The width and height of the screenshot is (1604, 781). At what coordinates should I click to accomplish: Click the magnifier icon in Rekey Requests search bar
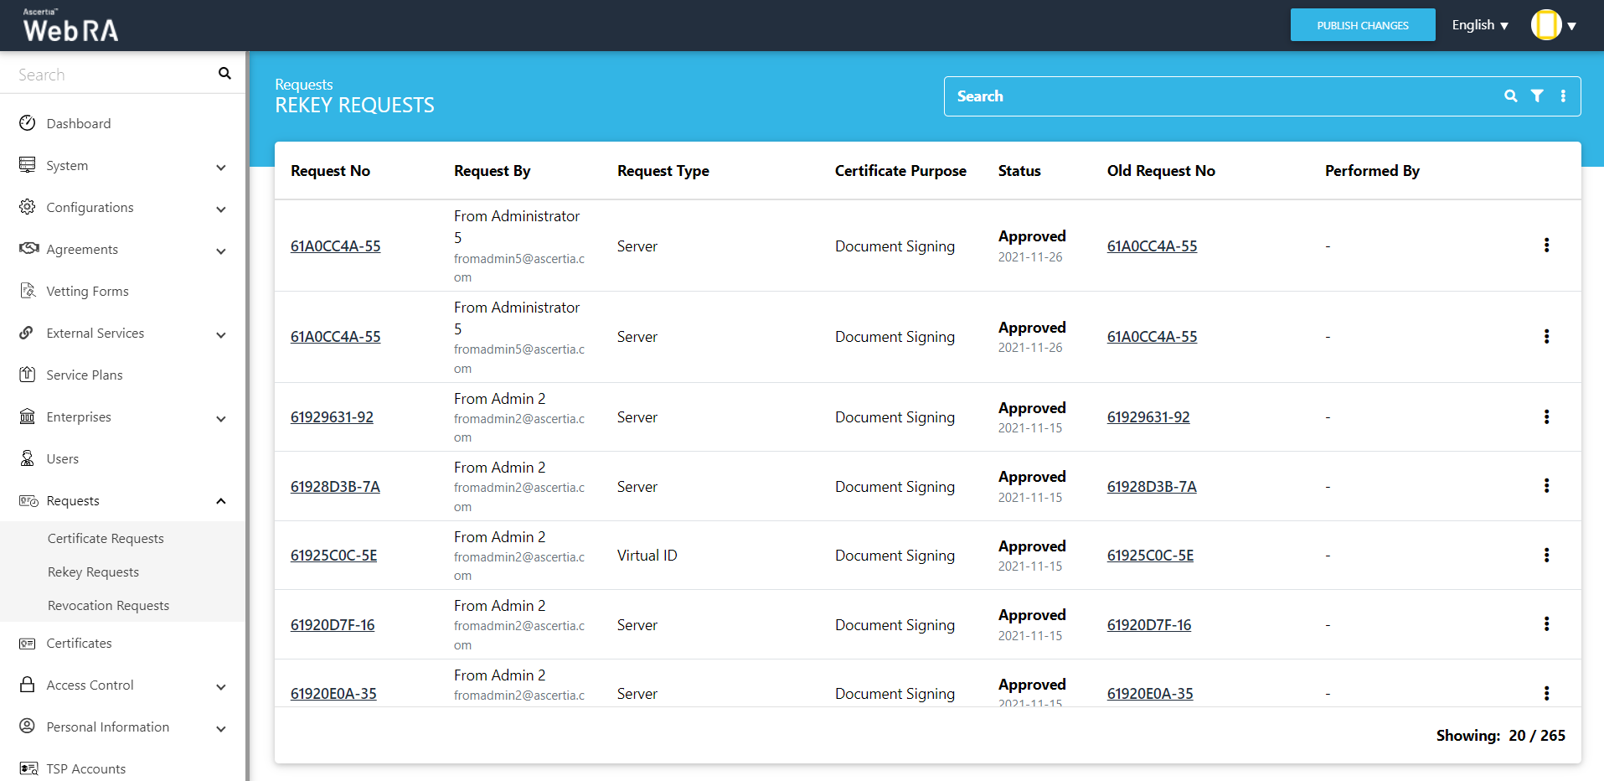coord(1510,96)
